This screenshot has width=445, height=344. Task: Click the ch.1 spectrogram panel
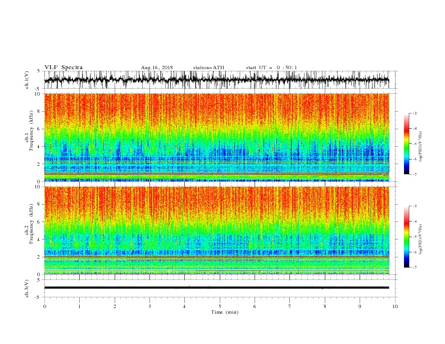point(216,137)
